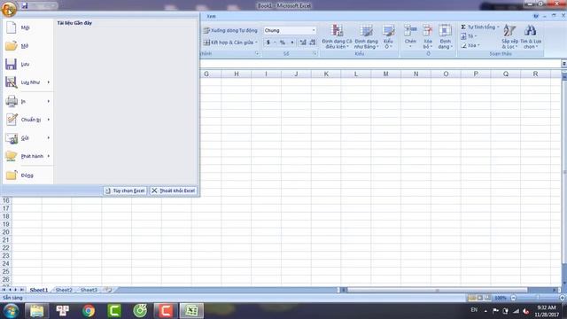Click the decrease decimal icon

[x=313, y=43]
